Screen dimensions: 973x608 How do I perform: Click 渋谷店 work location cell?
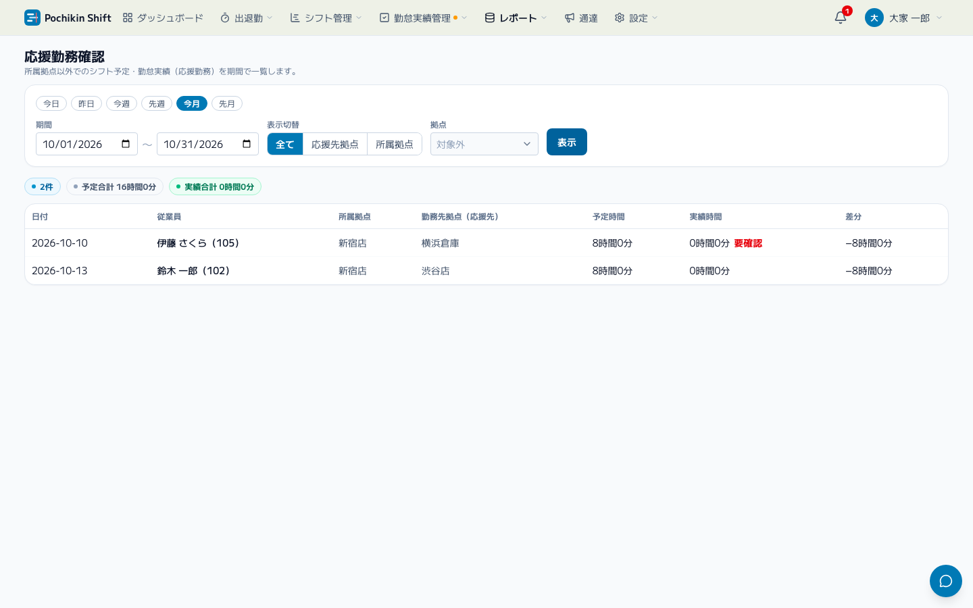tap(436, 271)
